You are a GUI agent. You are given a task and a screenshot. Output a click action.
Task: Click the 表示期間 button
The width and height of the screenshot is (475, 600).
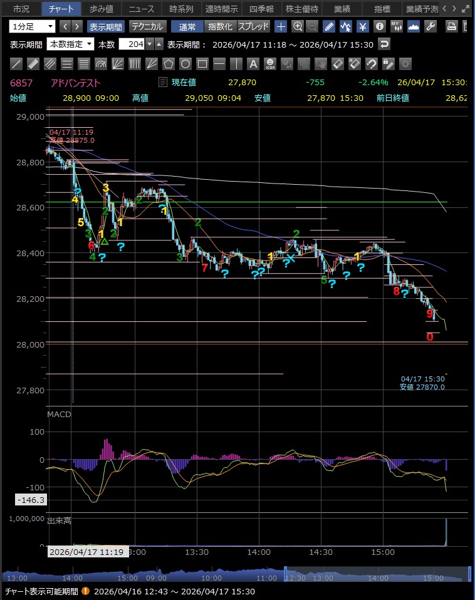105,26
